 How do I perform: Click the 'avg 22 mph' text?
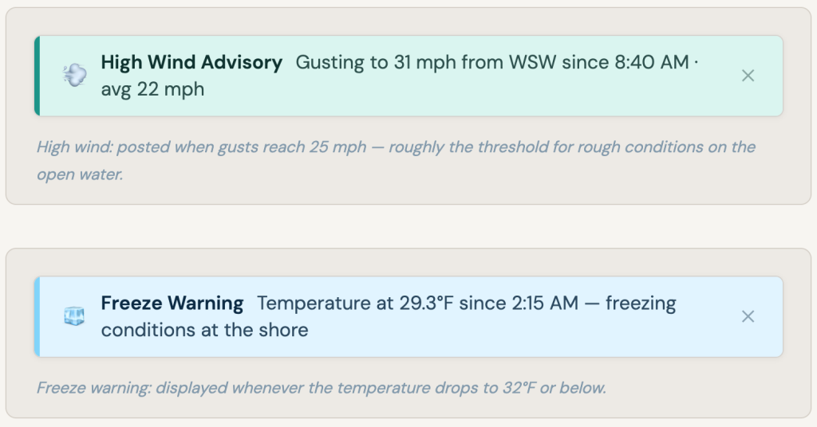[152, 89]
